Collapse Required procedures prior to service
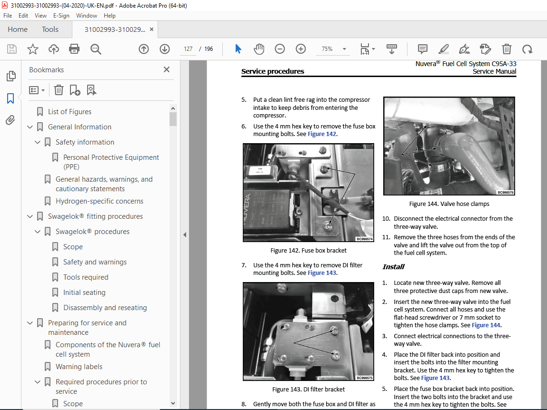This screenshot has width=547, height=410. click(37, 382)
